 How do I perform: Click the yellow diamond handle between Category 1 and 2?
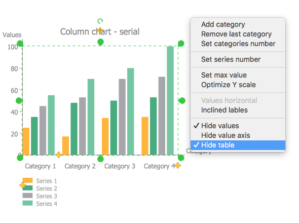59,155
